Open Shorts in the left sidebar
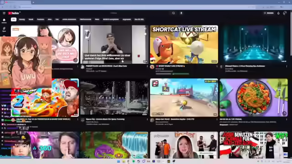292x164 pixels. coord(4,29)
